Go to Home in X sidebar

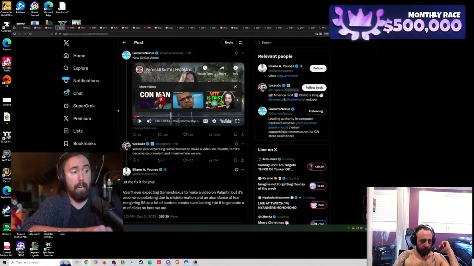pos(74,55)
